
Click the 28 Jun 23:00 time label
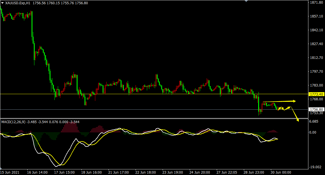pos(254,172)
